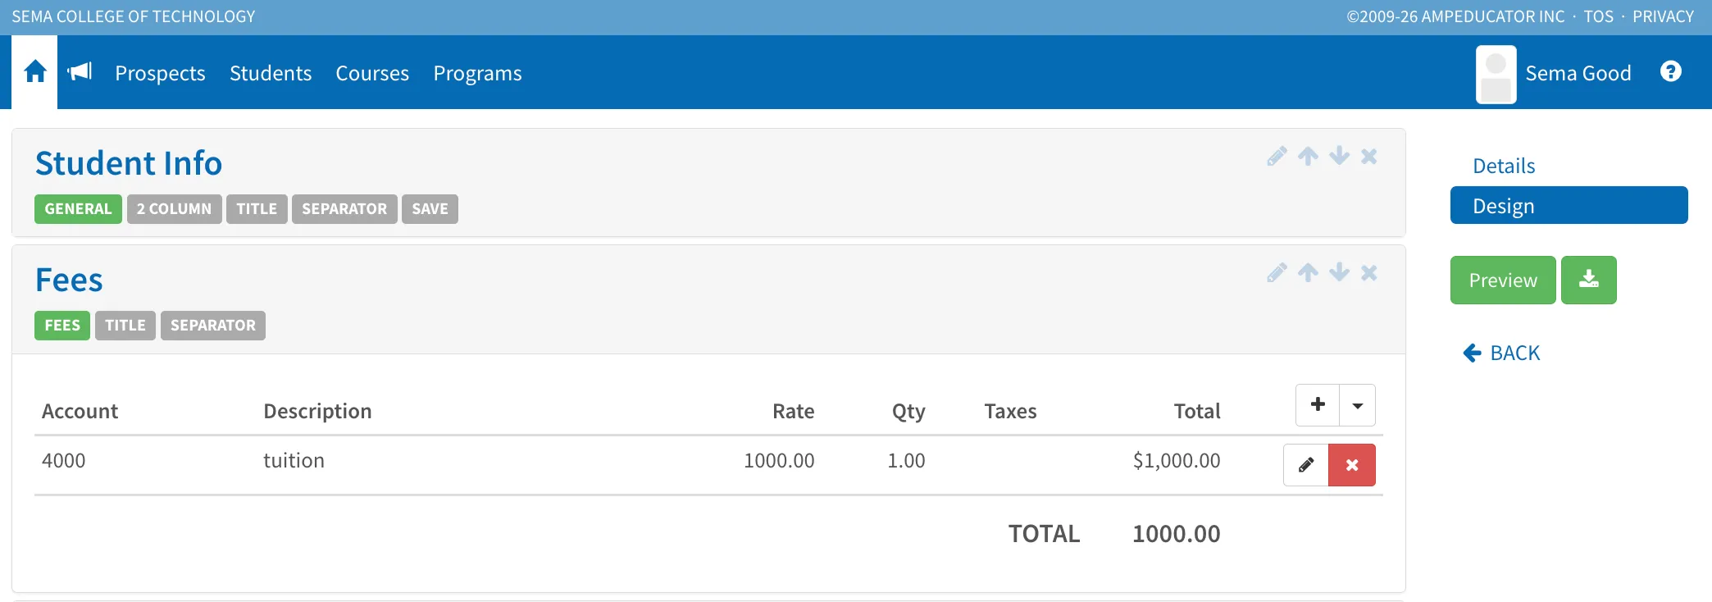The image size is (1712, 602).
Task: Toggle the 2 COLUMN tag in Student Info
Action: 174,209
